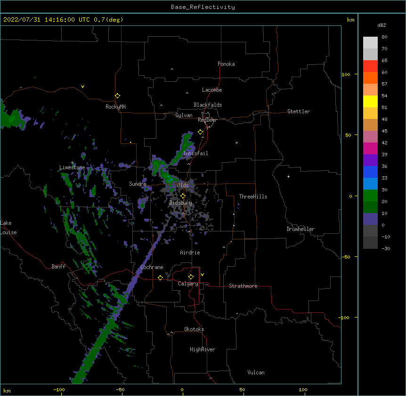The width and height of the screenshot is (406, 396).
Task: Select the Strathmore label
Action: [x=243, y=286]
